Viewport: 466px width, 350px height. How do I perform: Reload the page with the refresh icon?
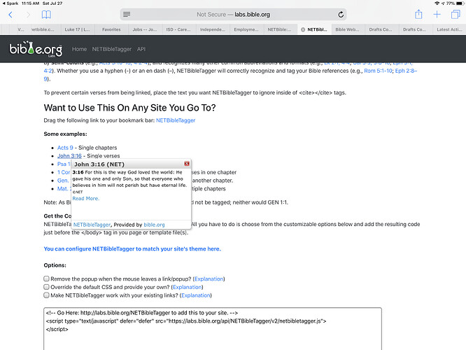[x=341, y=14]
